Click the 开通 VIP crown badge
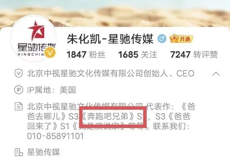This screenshot has height=163, width=230. point(181,38)
